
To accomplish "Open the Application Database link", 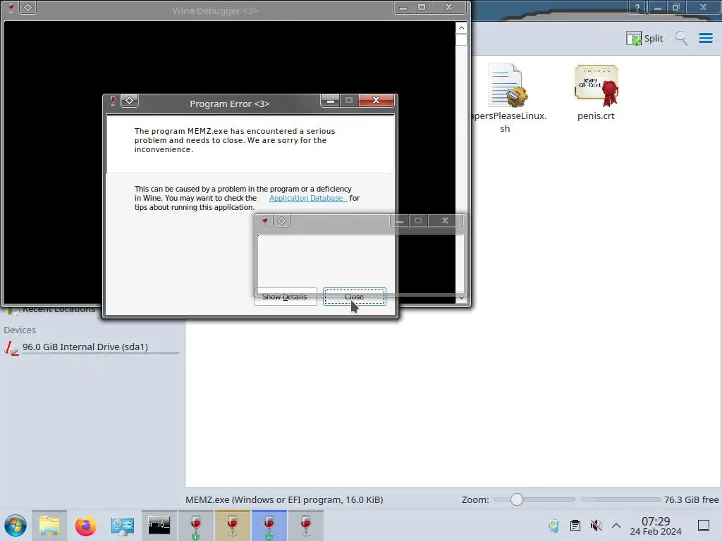I will click(307, 198).
